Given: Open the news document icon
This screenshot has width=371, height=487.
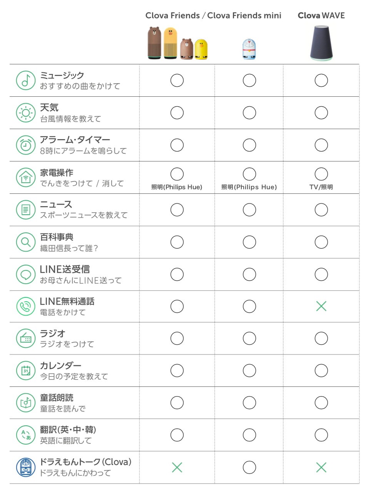Looking at the screenshot, I should 26,210.
